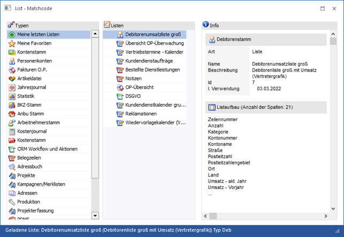Screen dimensions: 344x237
Task: Open the Jahresjournal type
Action: [32, 88]
